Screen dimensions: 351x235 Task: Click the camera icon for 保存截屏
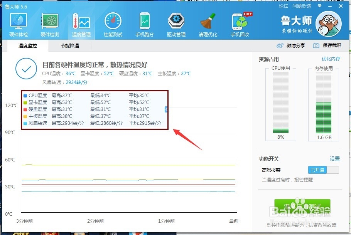316,45
